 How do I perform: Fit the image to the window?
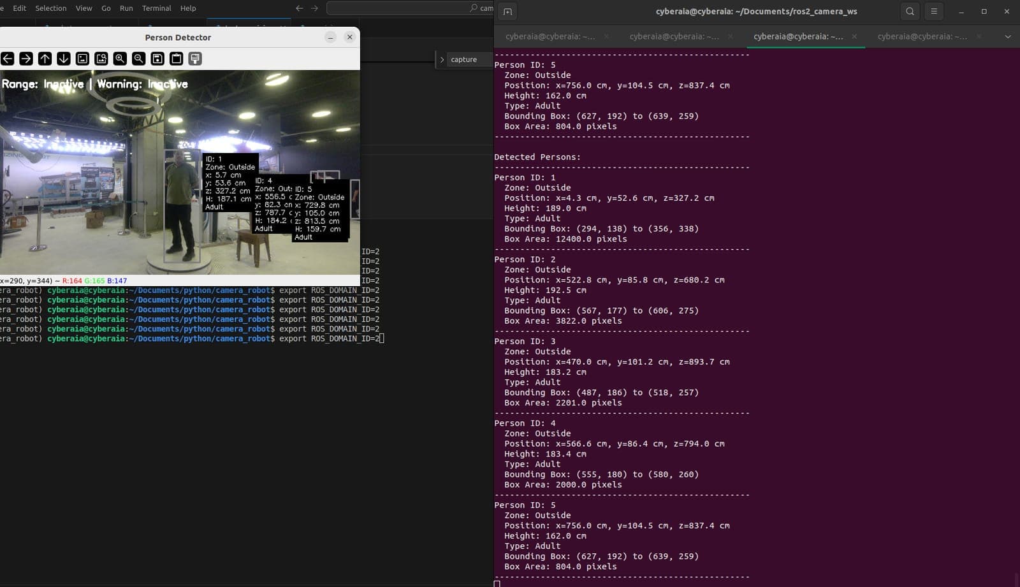pyautogui.click(x=101, y=59)
